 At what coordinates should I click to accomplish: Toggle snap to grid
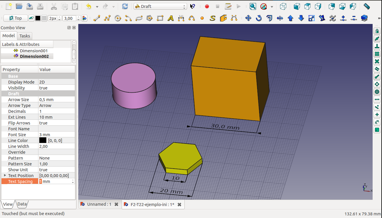coord(377,54)
